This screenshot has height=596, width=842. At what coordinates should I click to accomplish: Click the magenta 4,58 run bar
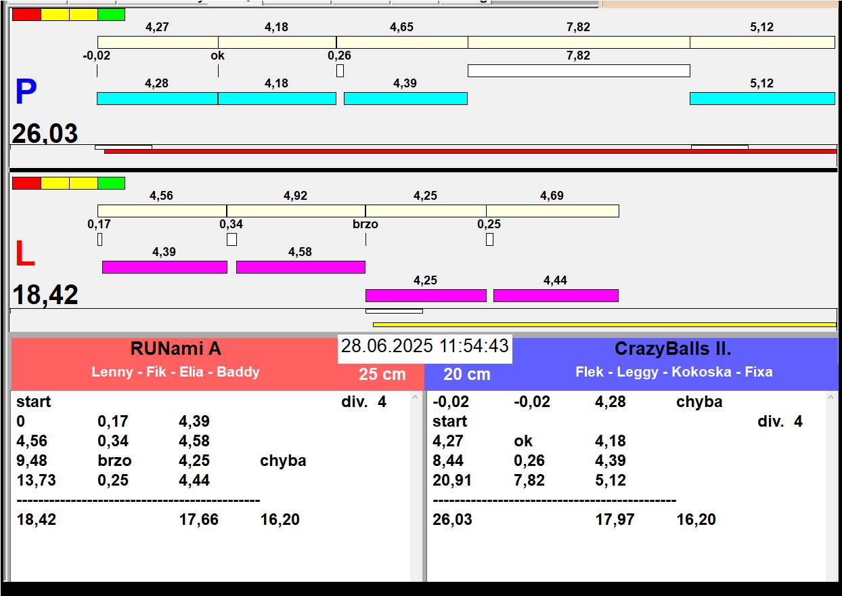[301, 267]
